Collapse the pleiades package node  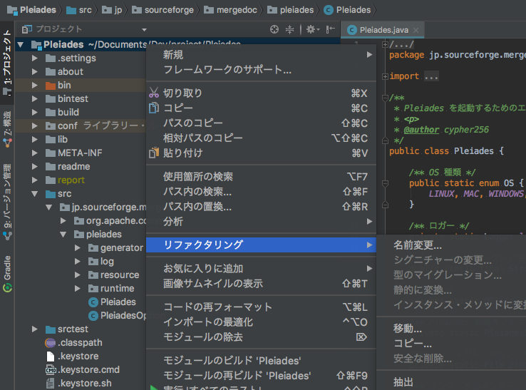pyautogui.click(x=63, y=235)
